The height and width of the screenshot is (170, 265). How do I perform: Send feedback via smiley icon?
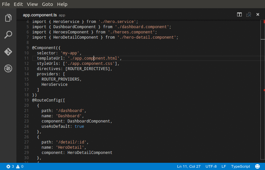click(257, 166)
